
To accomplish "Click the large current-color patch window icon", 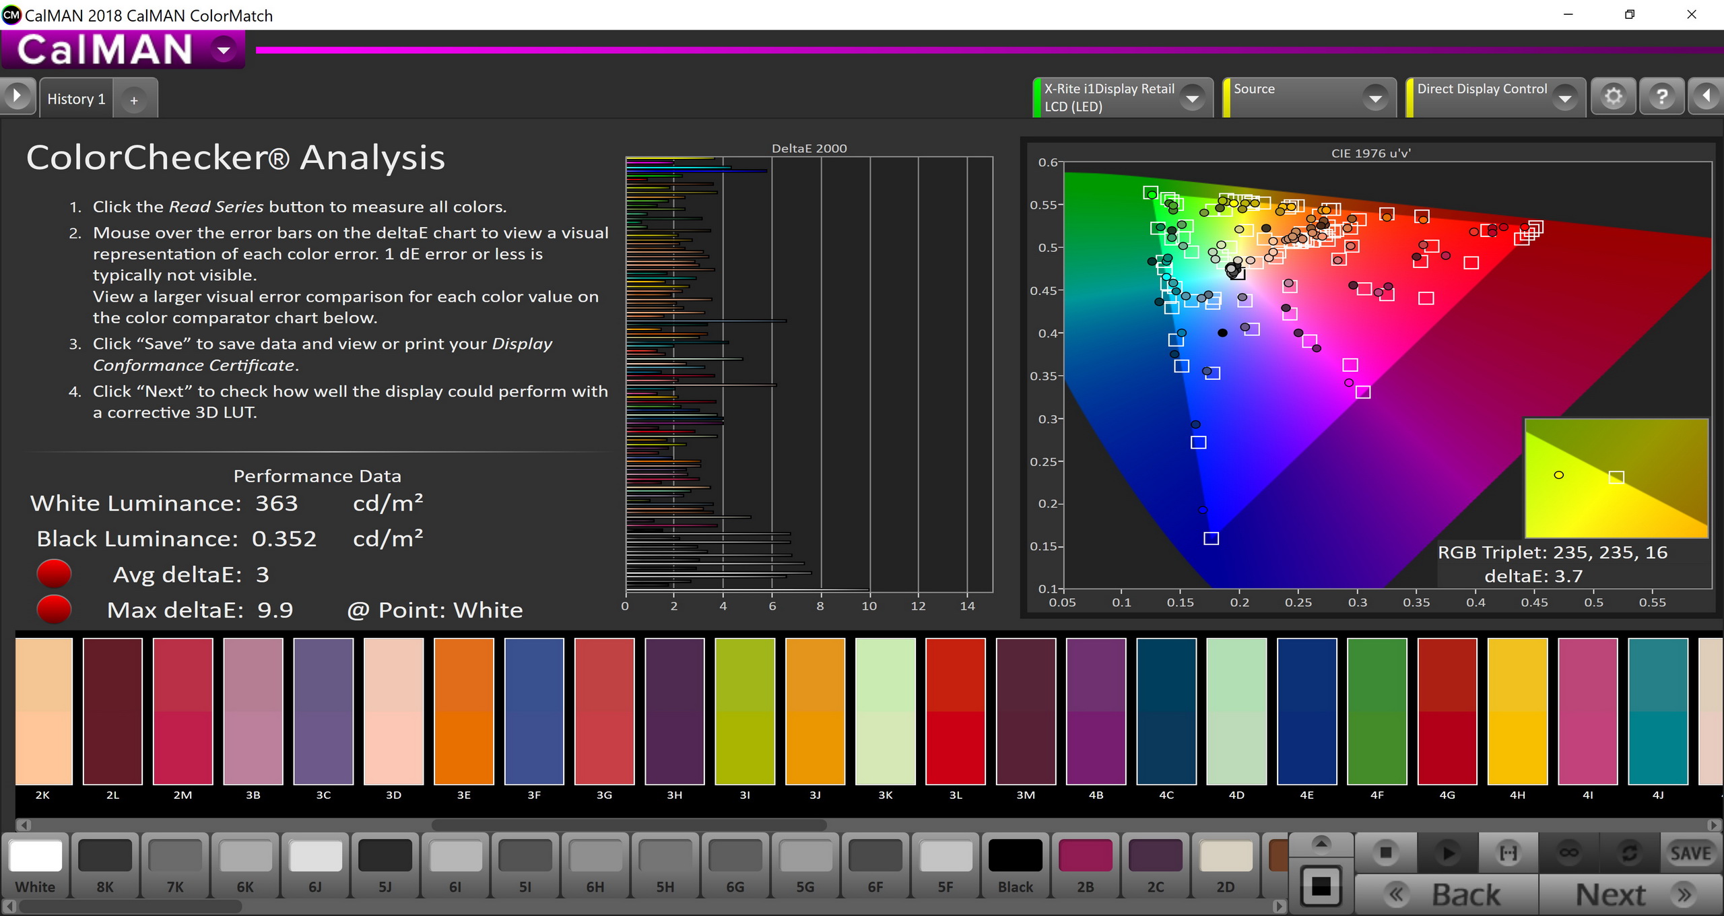I will click(x=1321, y=886).
